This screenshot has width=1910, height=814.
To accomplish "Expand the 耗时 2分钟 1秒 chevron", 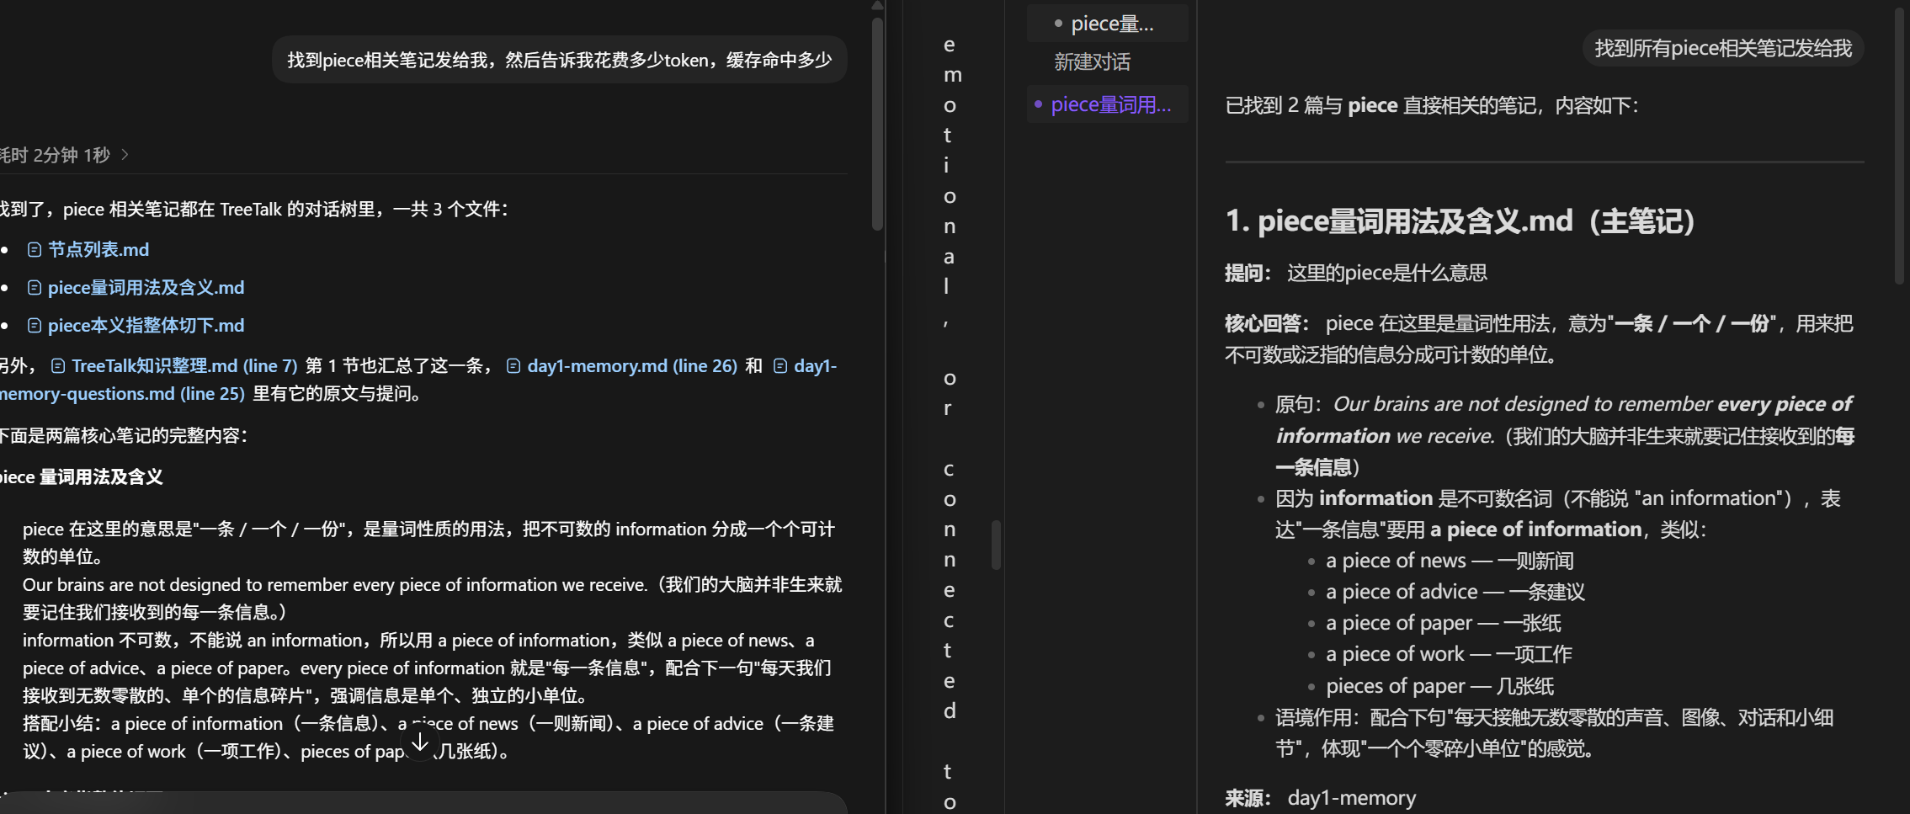I will [125, 155].
